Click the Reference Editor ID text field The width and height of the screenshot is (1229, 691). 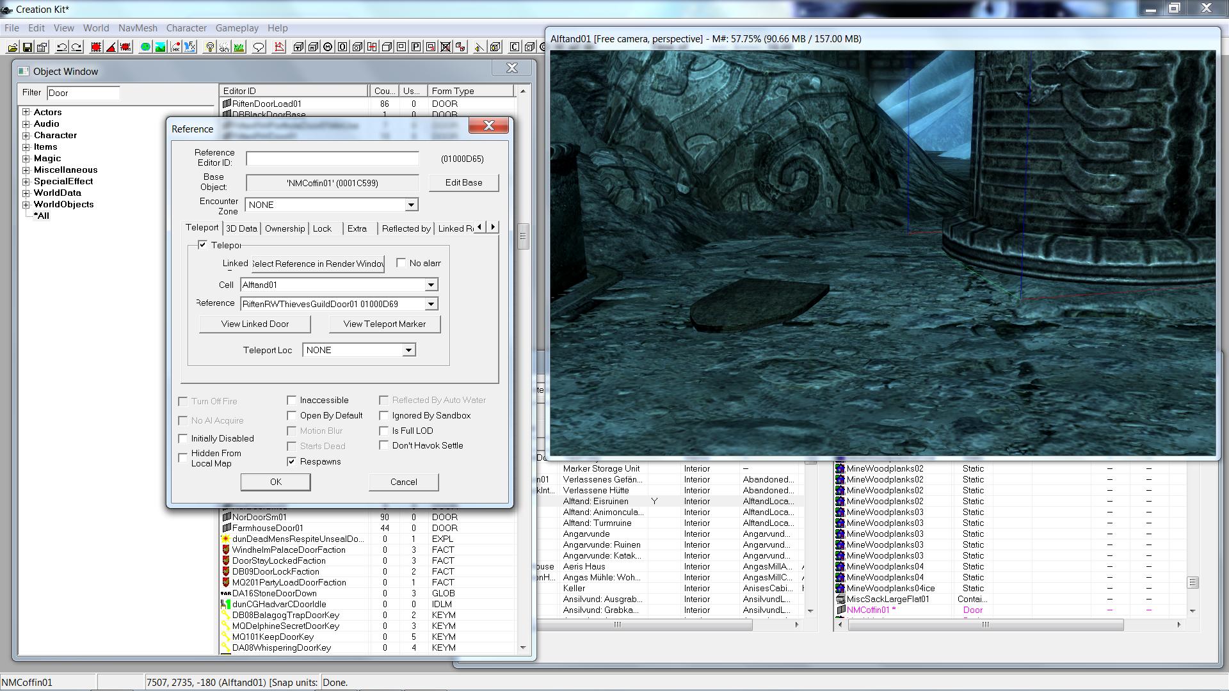coord(332,159)
